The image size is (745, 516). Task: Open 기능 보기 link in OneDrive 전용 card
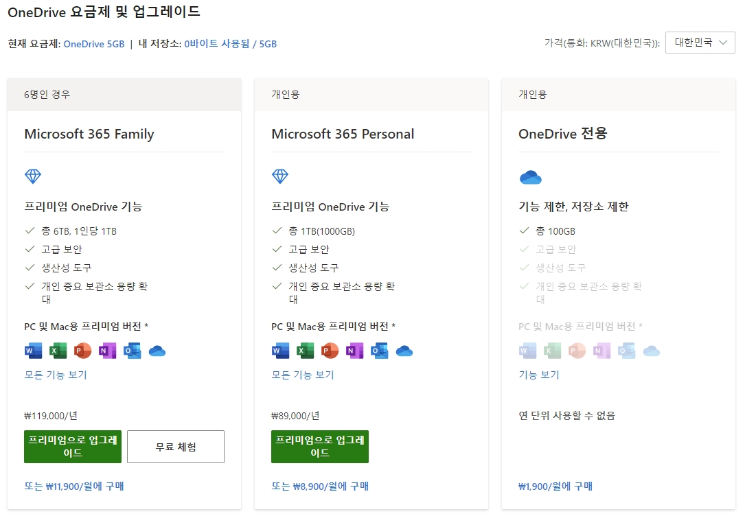point(539,375)
